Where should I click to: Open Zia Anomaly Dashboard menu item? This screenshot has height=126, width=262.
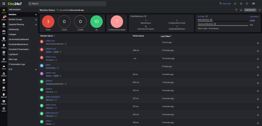point(18,39)
